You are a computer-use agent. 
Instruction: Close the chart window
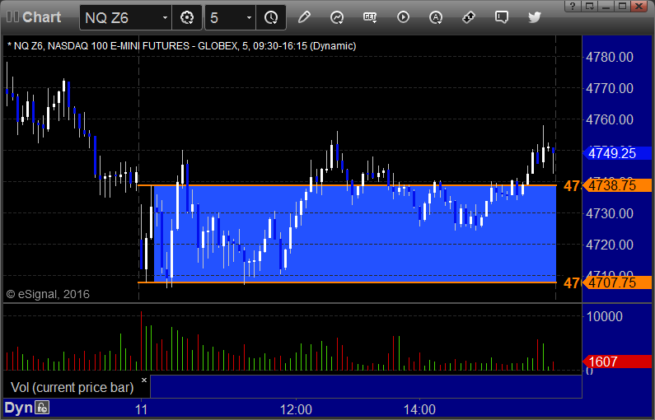[x=639, y=6]
